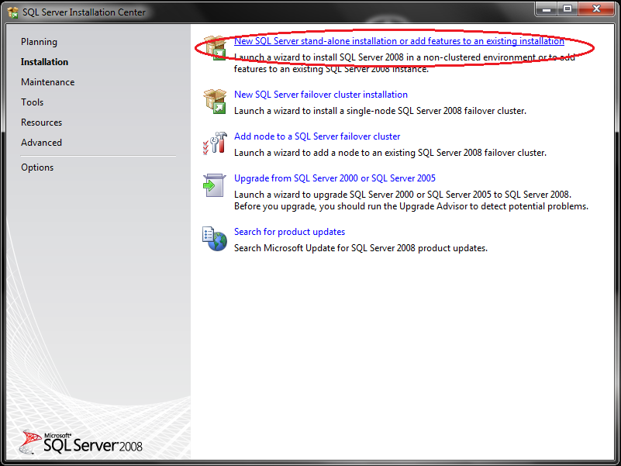This screenshot has width=621, height=466.
Task: Click the product updates globe icon
Action: click(x=215, y=239)
